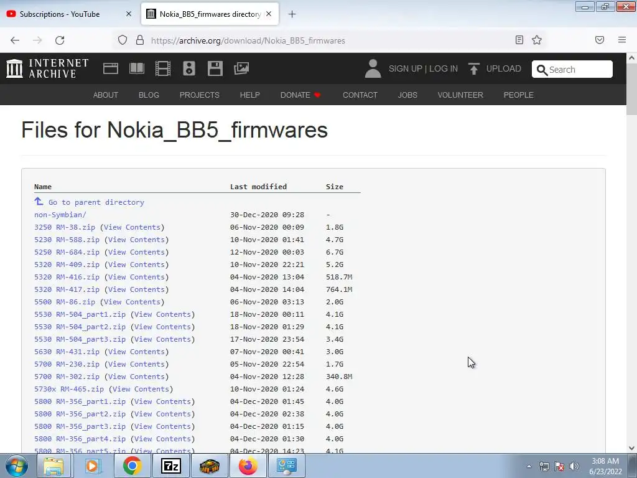This screenshot has width=637, height=478.
Task: Bookmark this page with the star
Action: 537,40
